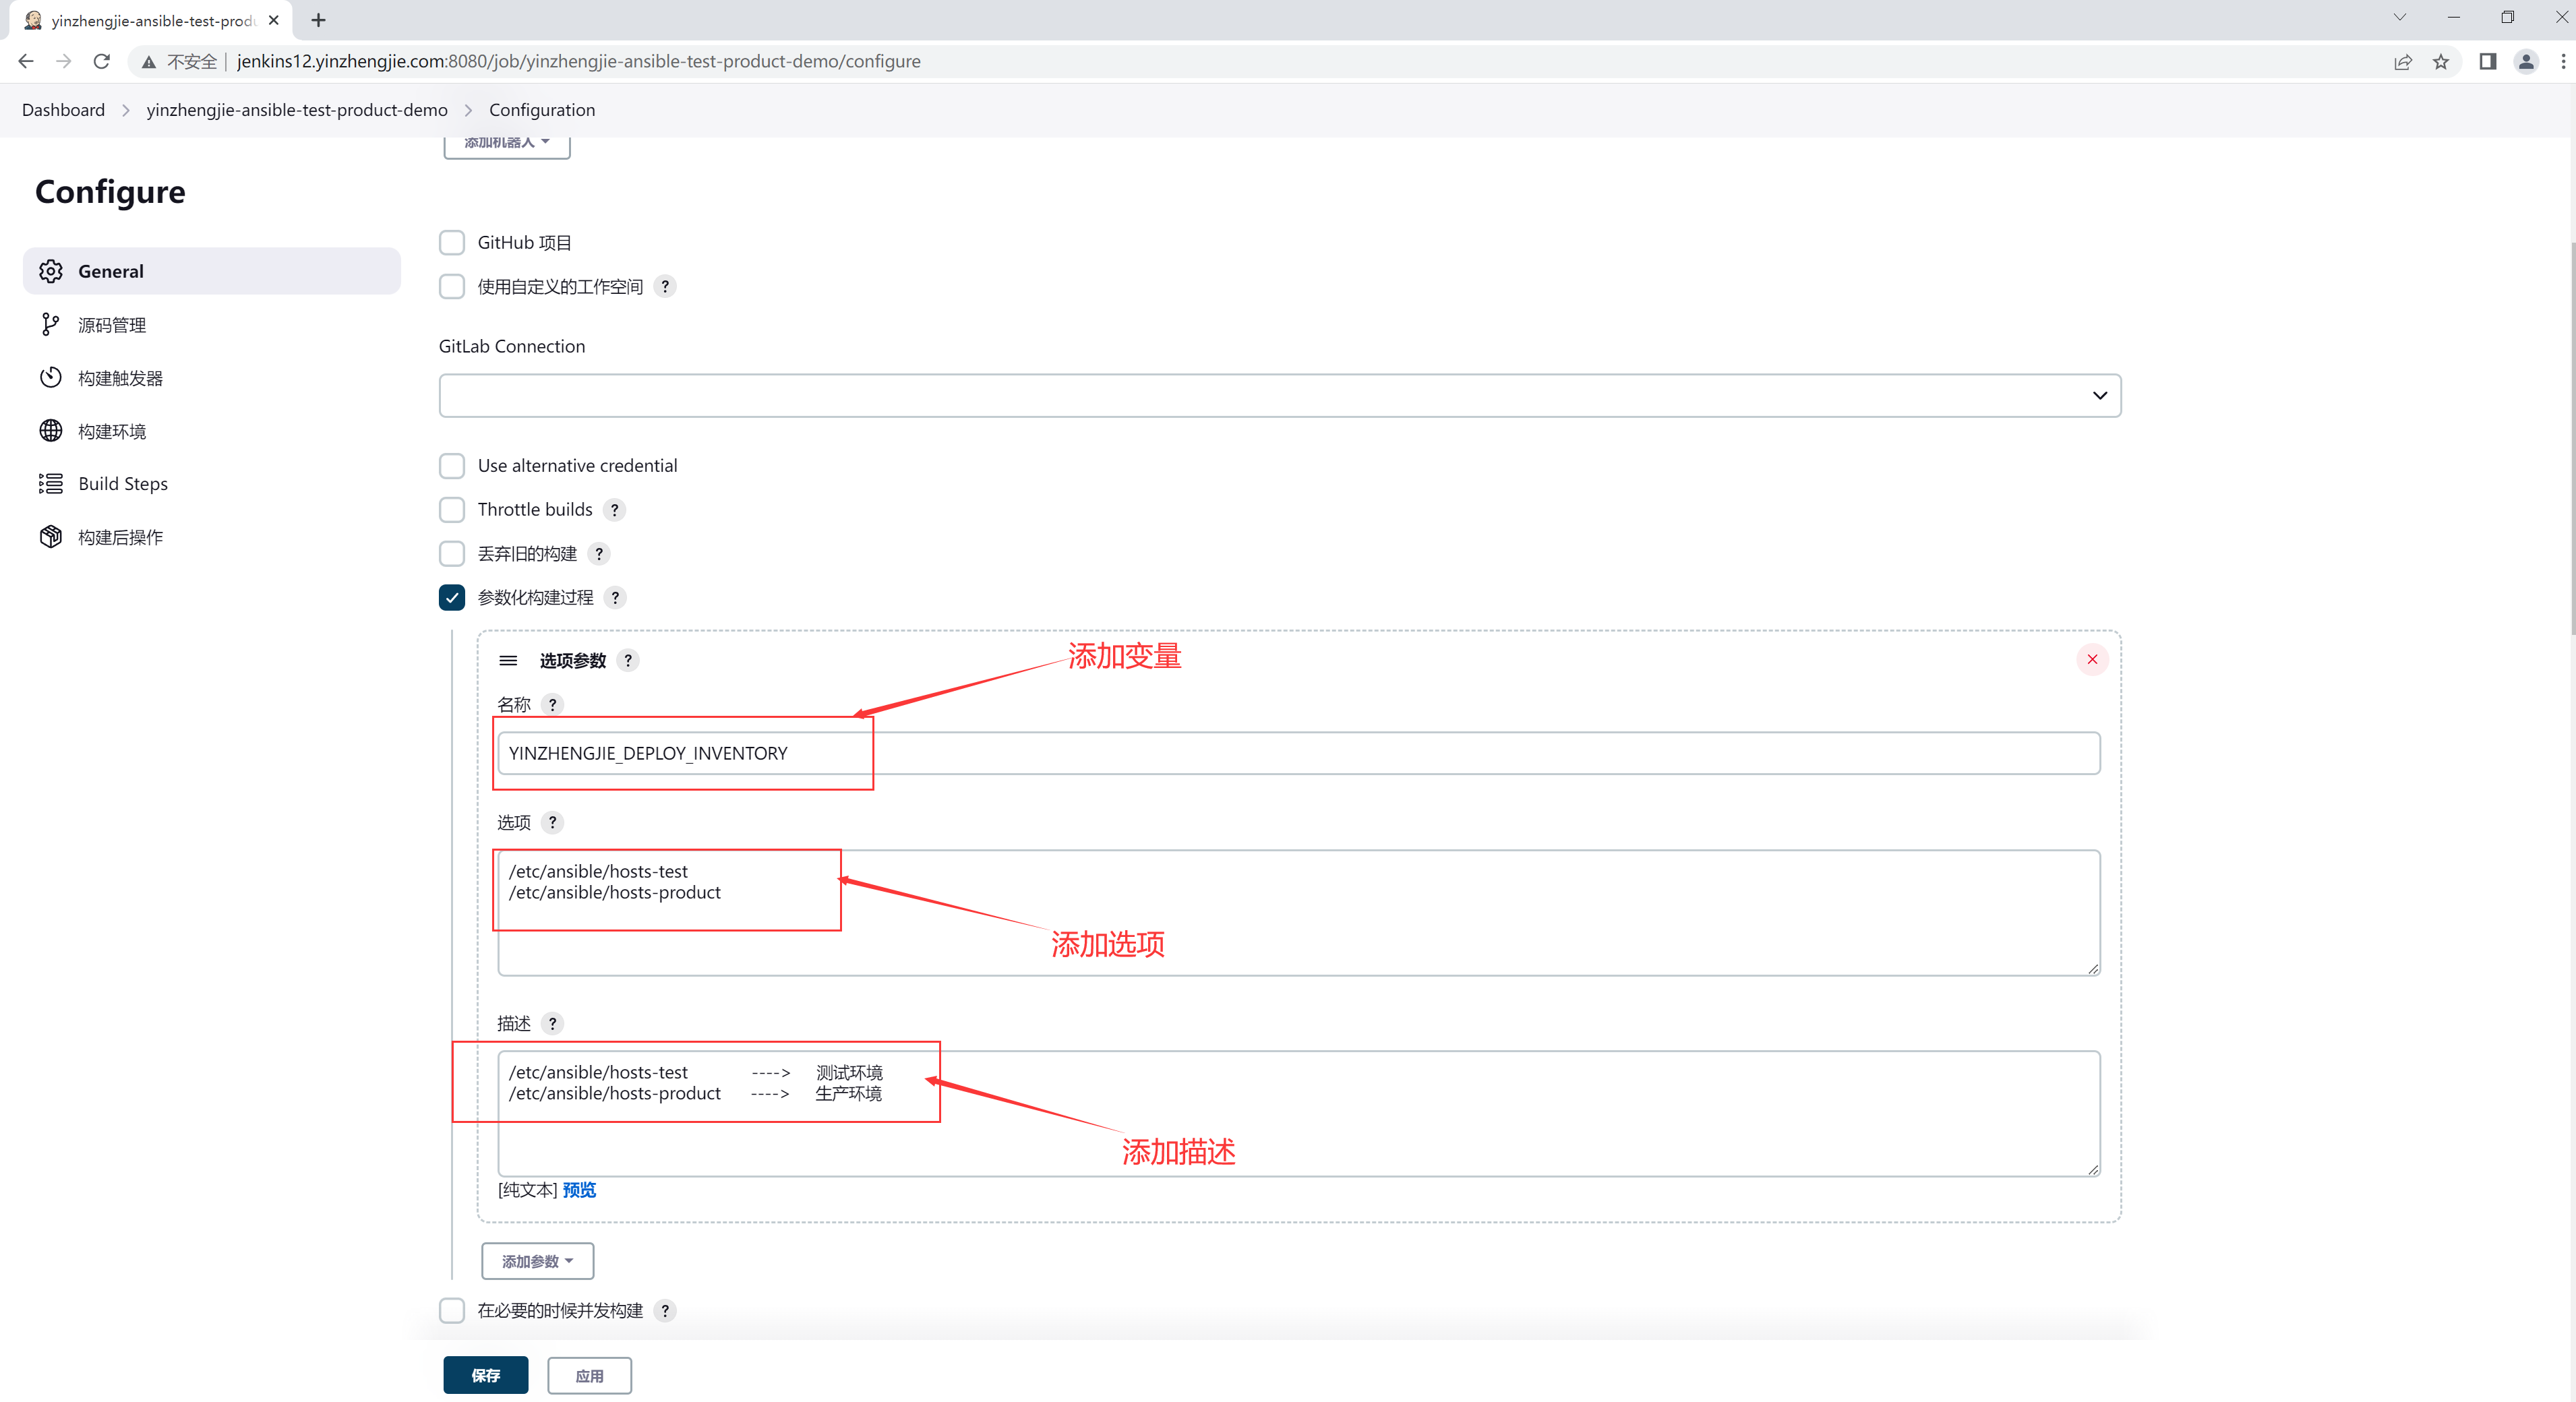Bookmark this page with star icon
2576x1402 pixels.
tap(2440, 61)
